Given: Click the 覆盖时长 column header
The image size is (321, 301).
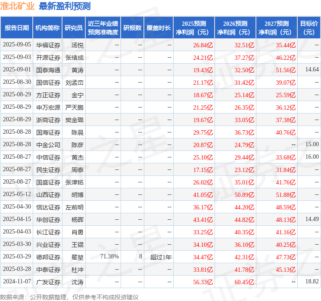Looking at the screenshot, I should pyautogui.click(x=159, y=28).
